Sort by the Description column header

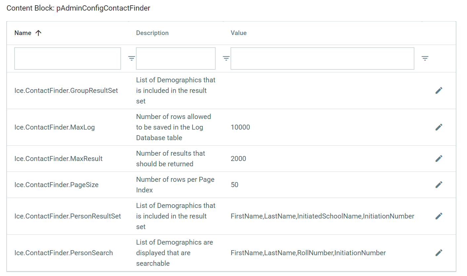(x=152, y=33)
